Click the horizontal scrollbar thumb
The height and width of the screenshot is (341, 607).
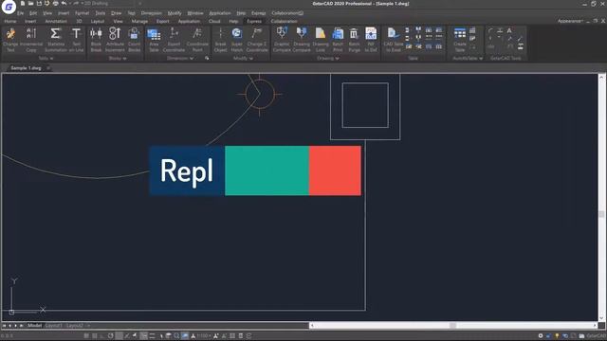[x=452, y=326]
